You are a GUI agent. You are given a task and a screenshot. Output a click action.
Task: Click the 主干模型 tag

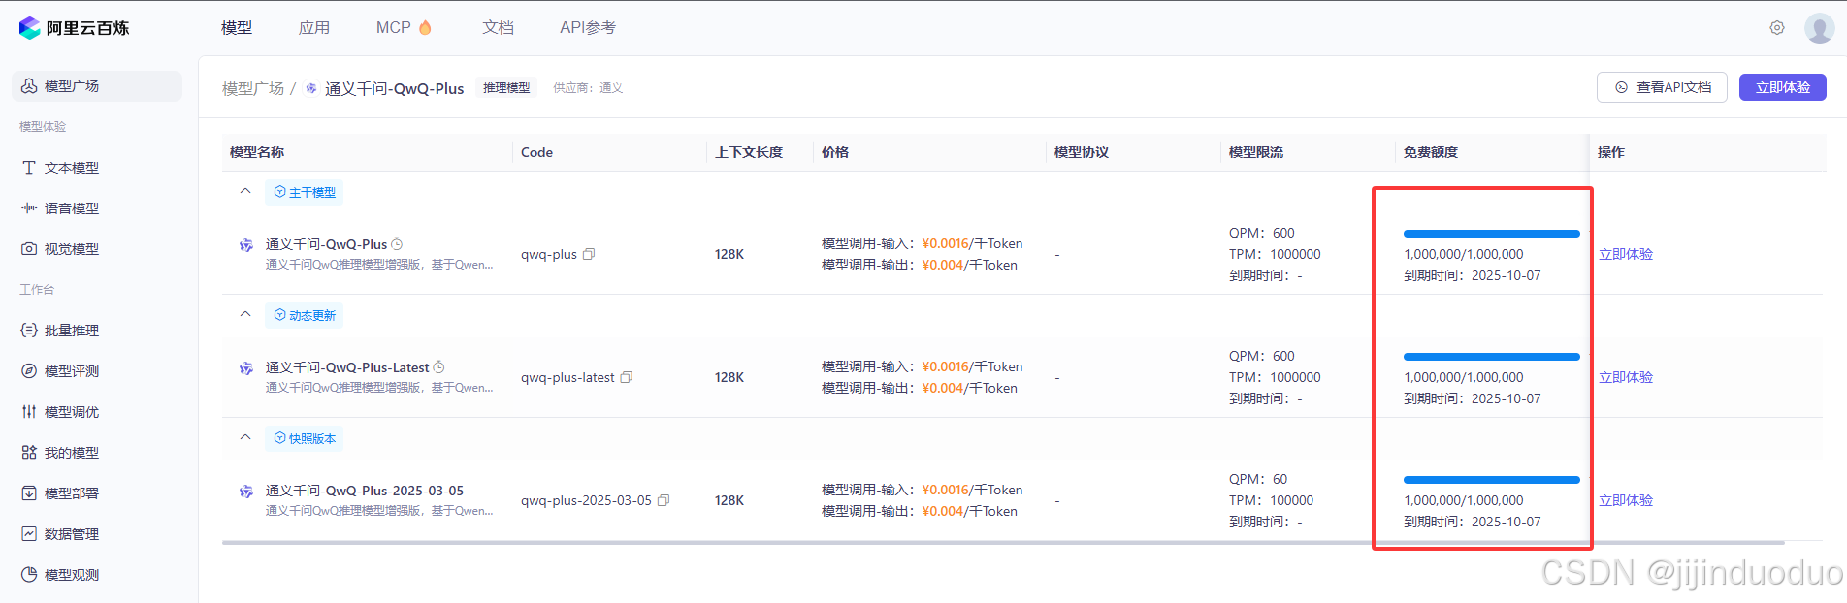[x=304, y=192]
